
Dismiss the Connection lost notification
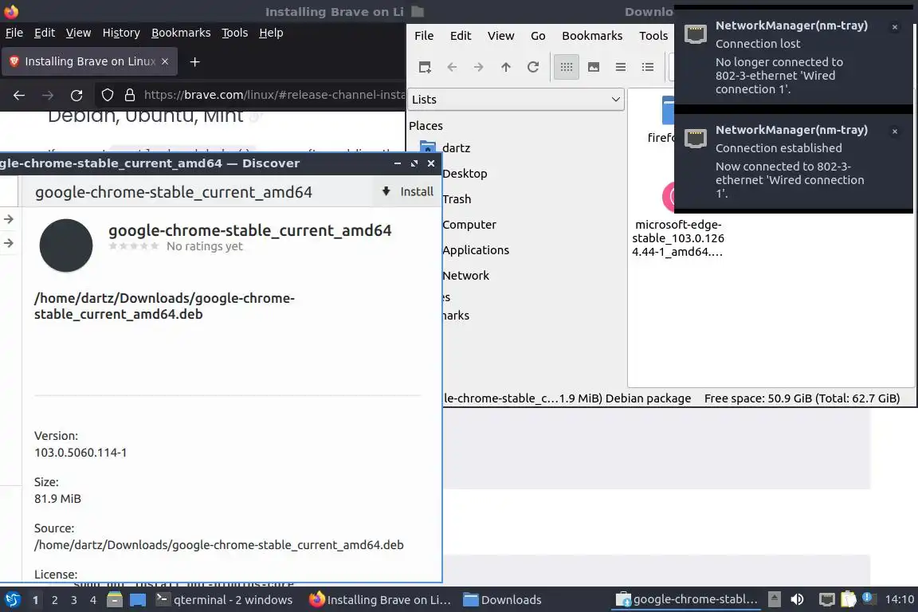tap(895, 27)
